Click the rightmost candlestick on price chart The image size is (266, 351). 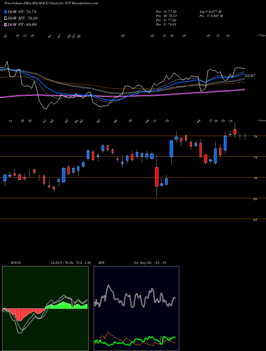pyautogui.click(x=245, y=136)
